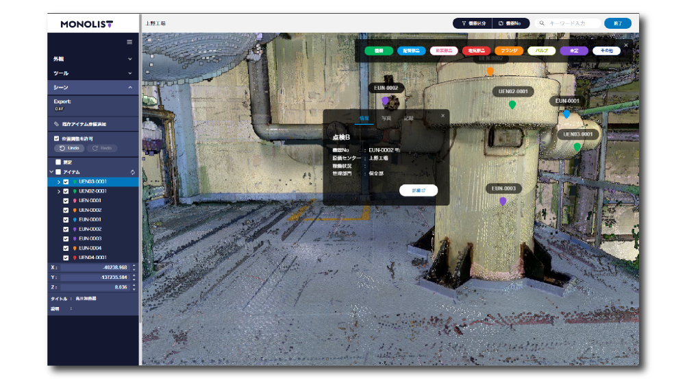
Task: Filter by purple 未定 category pill
Action: 574,51
